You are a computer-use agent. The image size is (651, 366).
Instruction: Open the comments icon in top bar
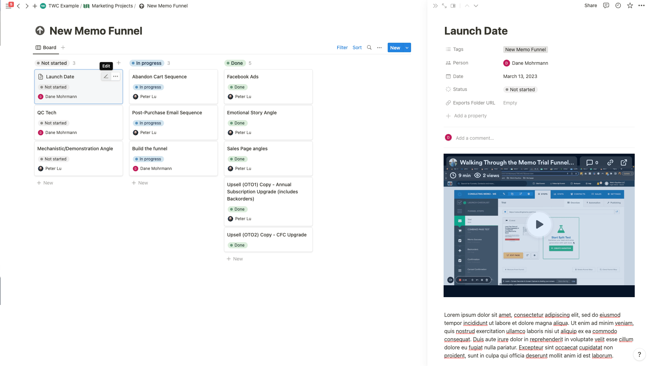606,5
